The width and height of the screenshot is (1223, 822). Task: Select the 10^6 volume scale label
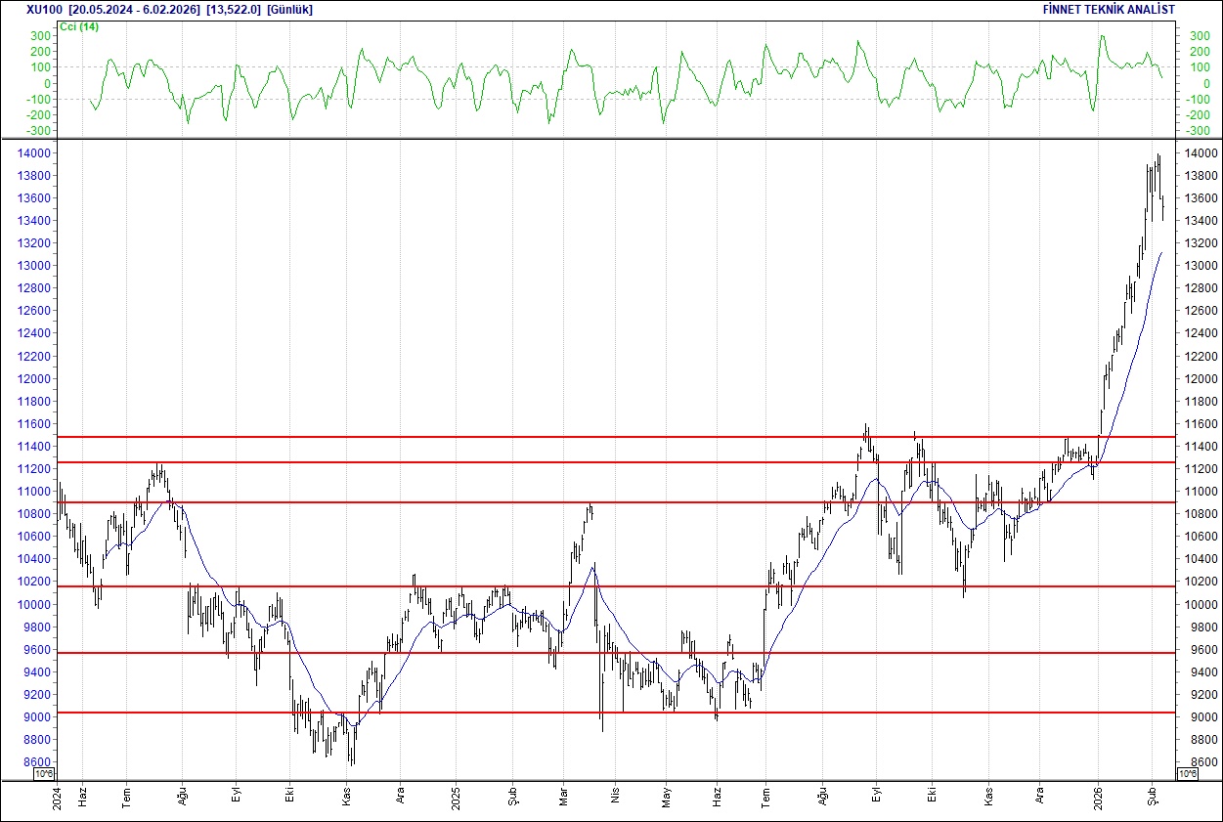click(x=43, y=771)
